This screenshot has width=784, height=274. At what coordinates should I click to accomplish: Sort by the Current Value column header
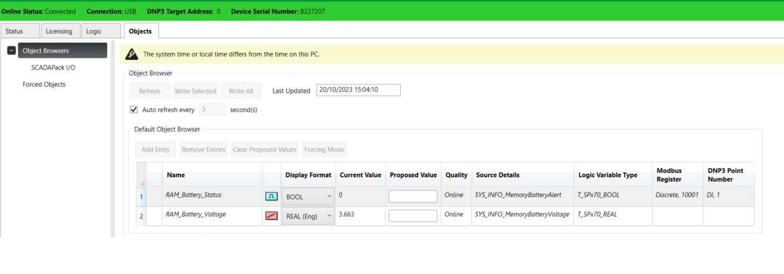coord(360,175)
